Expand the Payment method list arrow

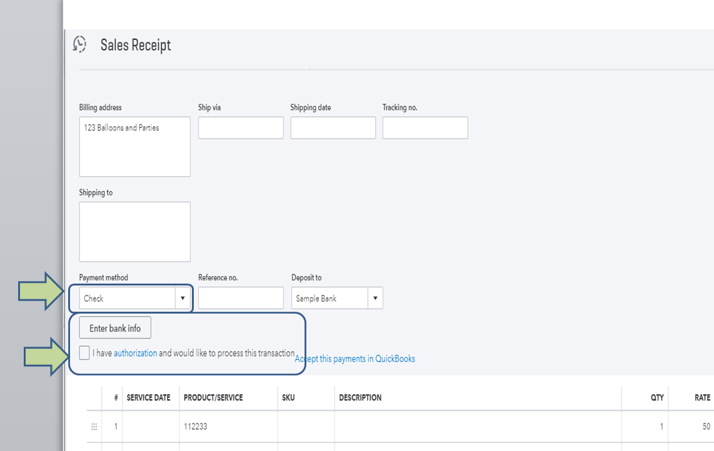(x=183, y=298)
